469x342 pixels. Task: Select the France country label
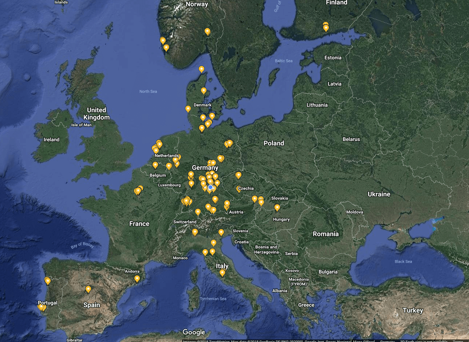(x=139, y=224)
